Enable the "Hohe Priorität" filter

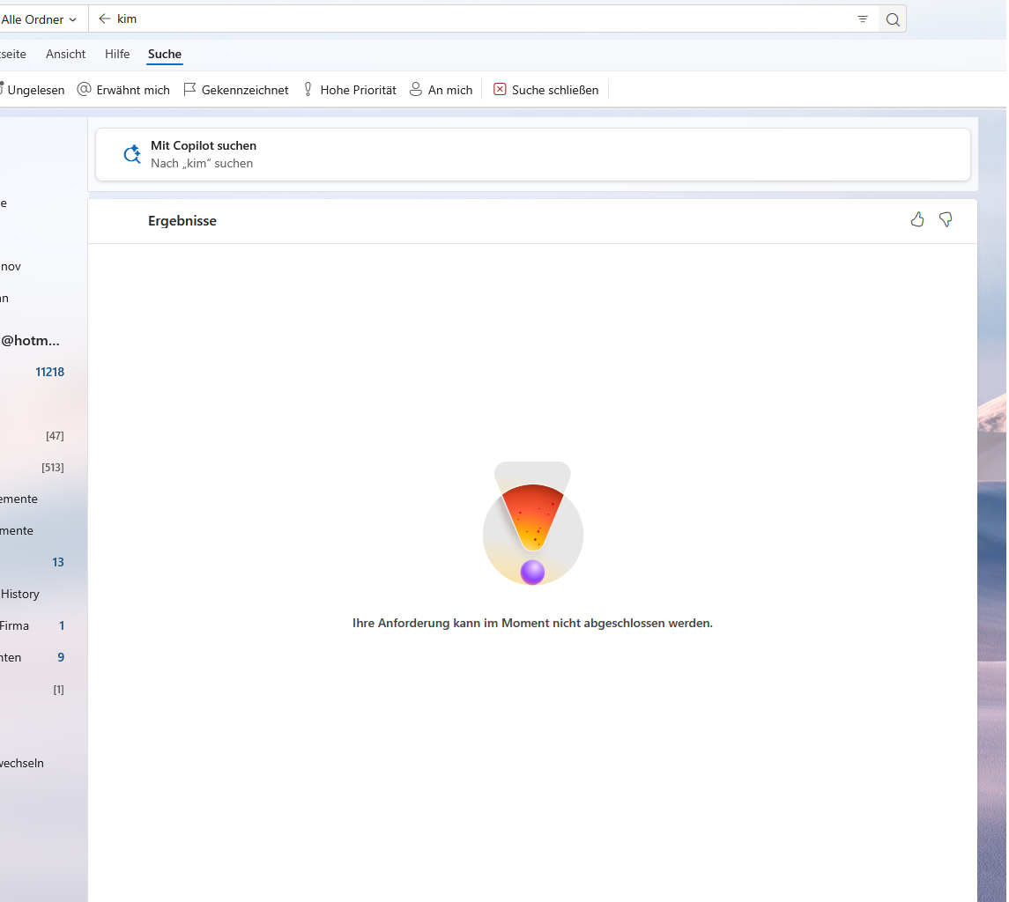pos(350,90)
